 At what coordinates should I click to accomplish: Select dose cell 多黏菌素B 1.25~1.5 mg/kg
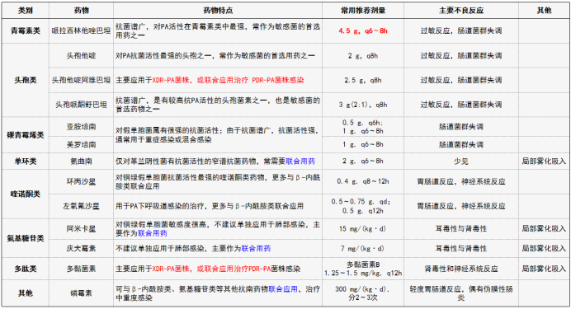(363, 269)
